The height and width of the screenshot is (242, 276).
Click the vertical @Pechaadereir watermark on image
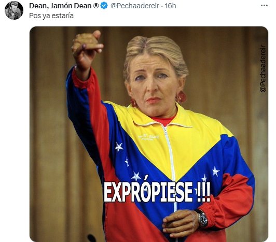(x=263, y=69)
